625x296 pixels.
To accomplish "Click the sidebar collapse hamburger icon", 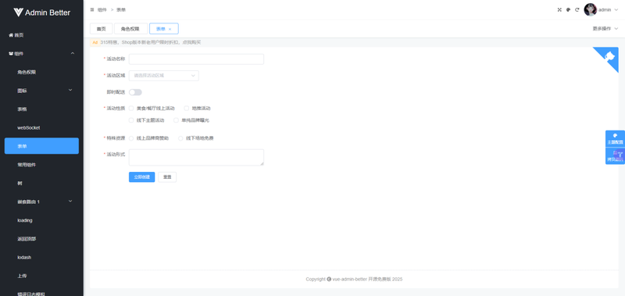I will (92, 9).
